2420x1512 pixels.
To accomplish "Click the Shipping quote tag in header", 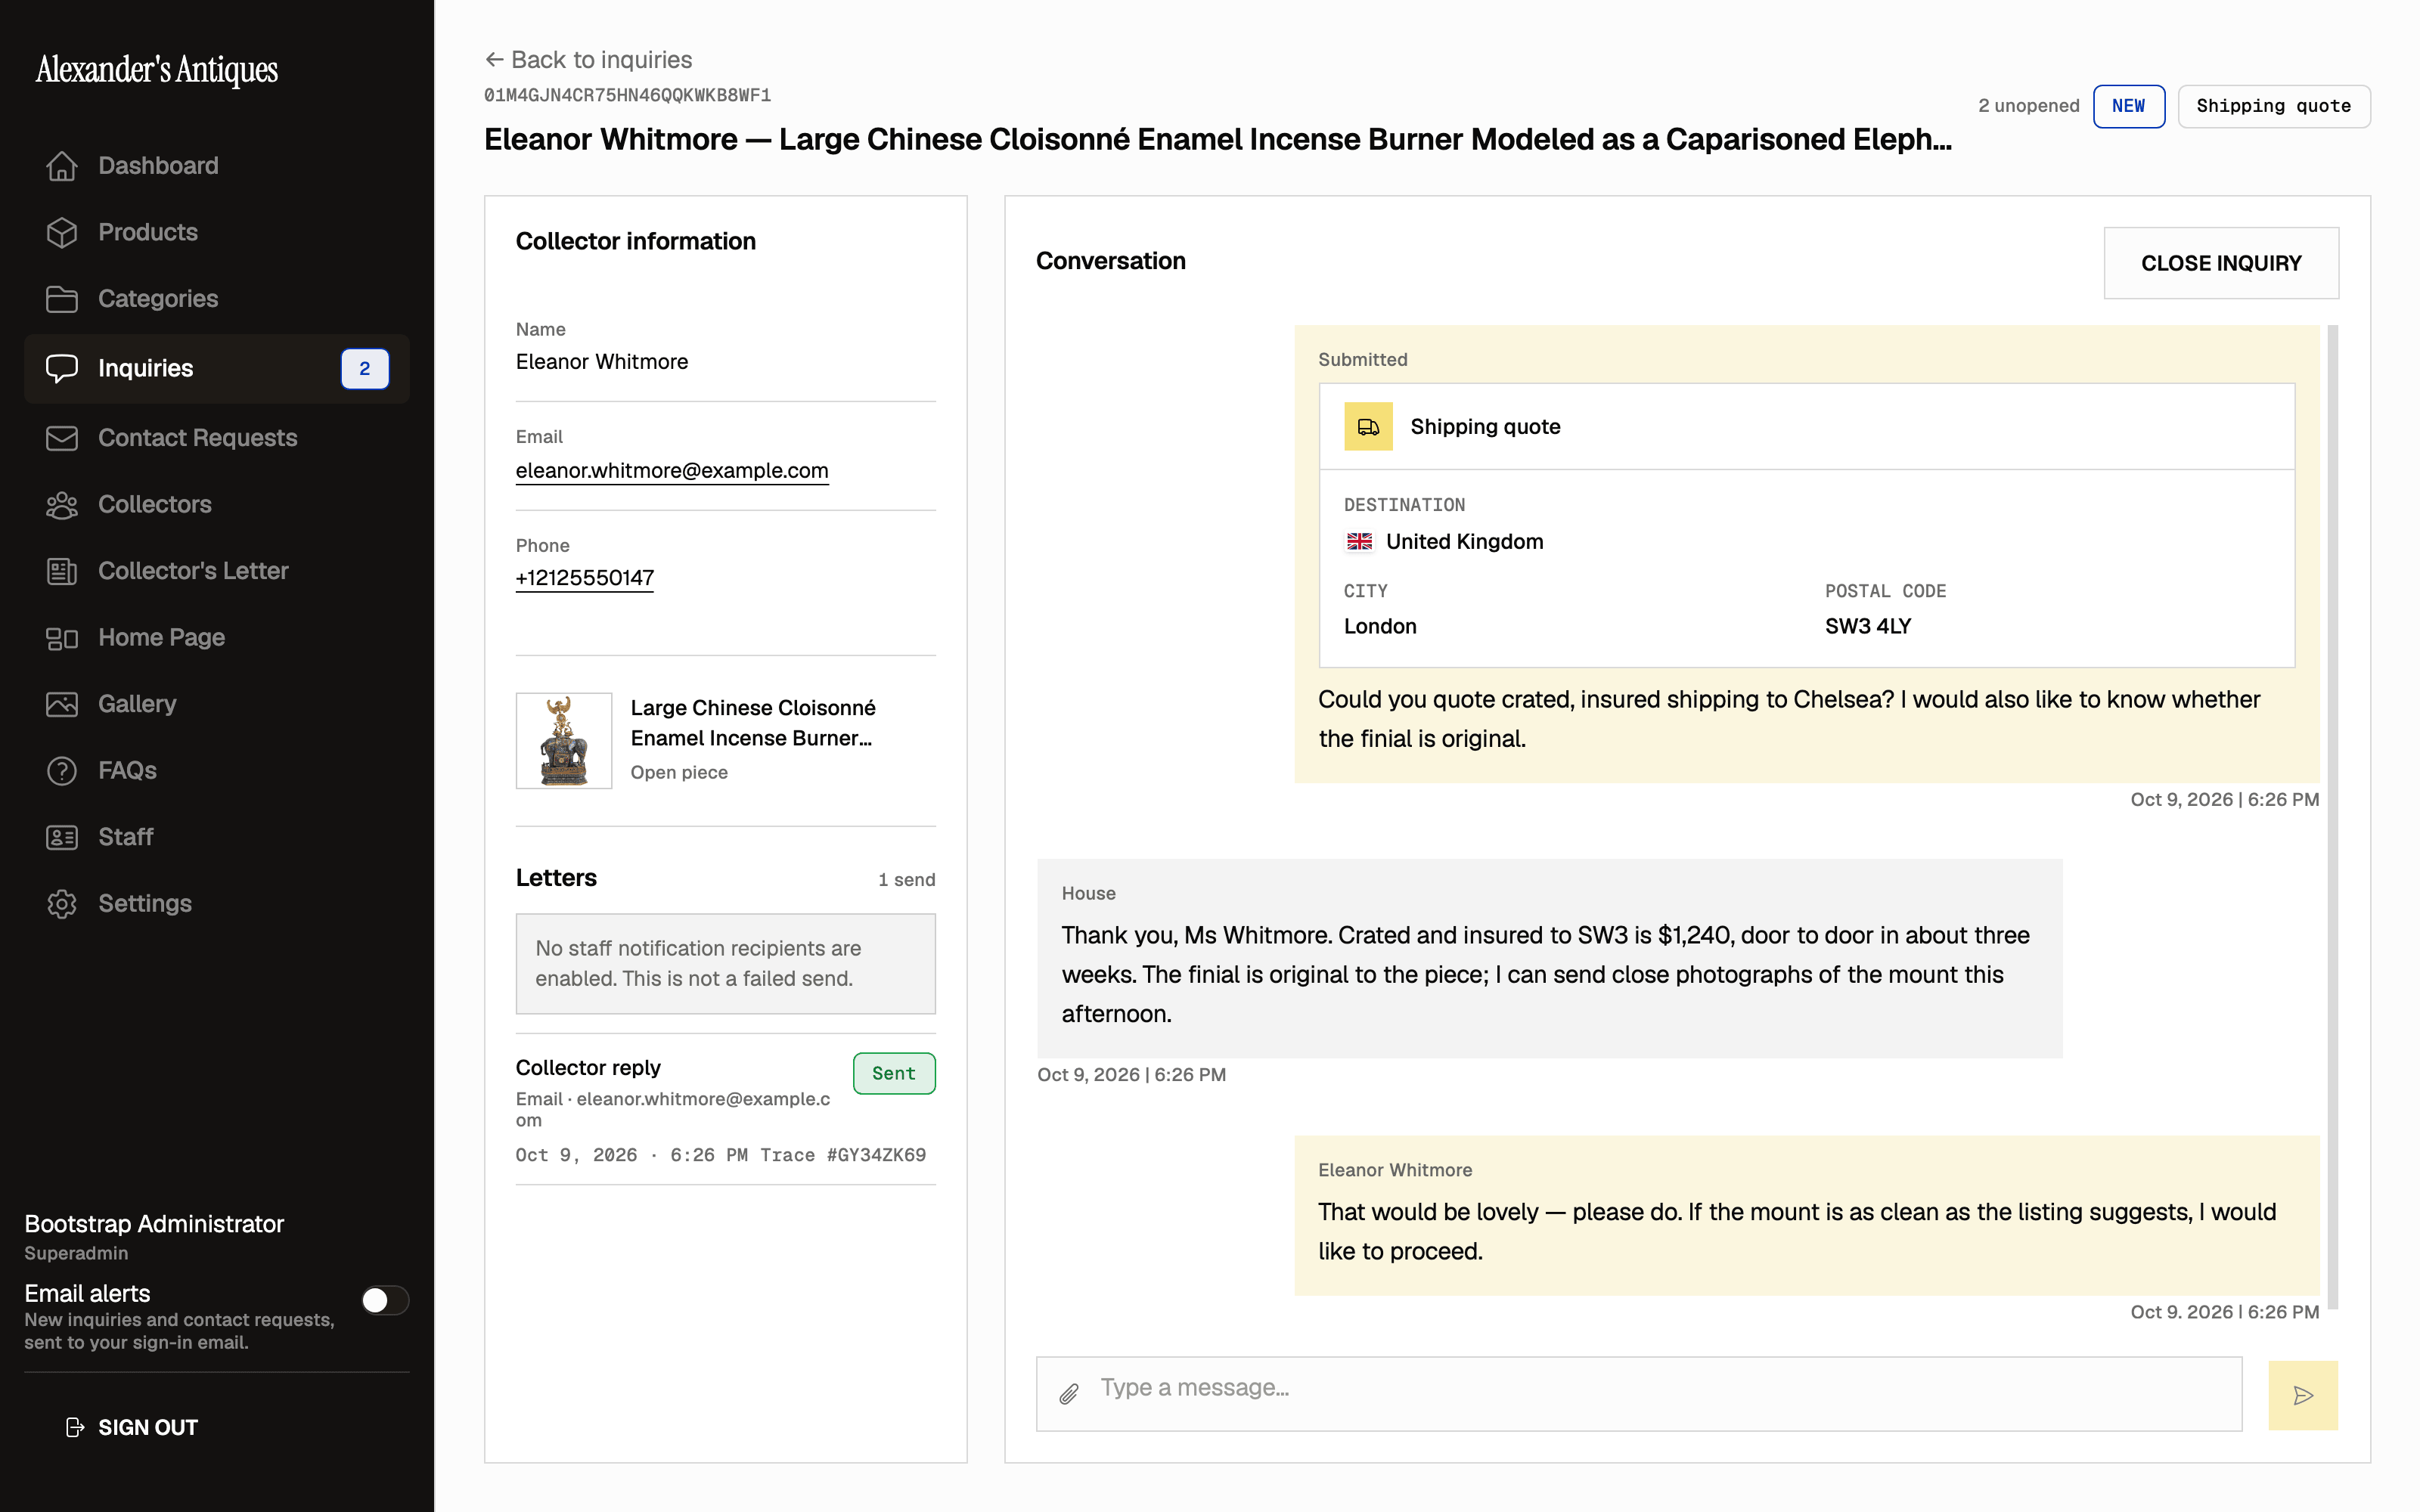I will point(2274,106).
